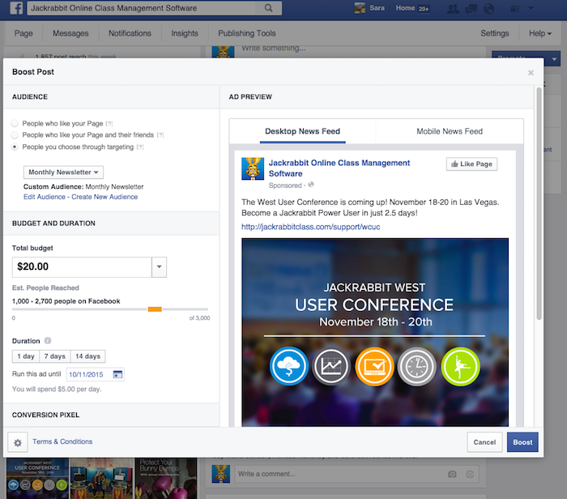Open the Terms & Conditions link

coord(62,441)
